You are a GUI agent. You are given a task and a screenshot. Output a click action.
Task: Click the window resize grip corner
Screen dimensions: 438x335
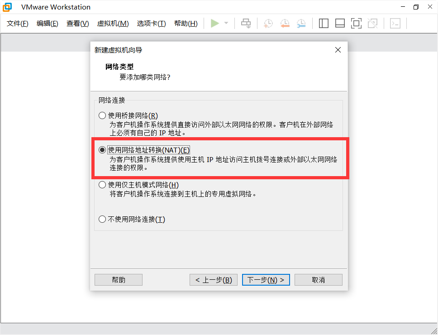pyautogui.click(x=434, y=330)
